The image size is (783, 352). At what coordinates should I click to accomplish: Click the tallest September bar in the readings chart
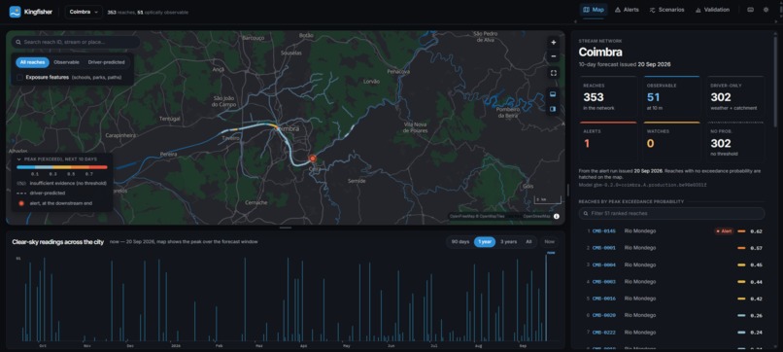(546, 299)
